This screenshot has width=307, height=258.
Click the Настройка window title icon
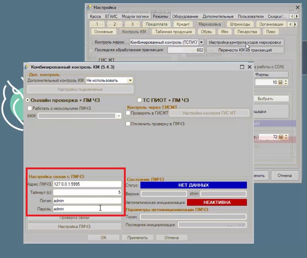point(89,7)
